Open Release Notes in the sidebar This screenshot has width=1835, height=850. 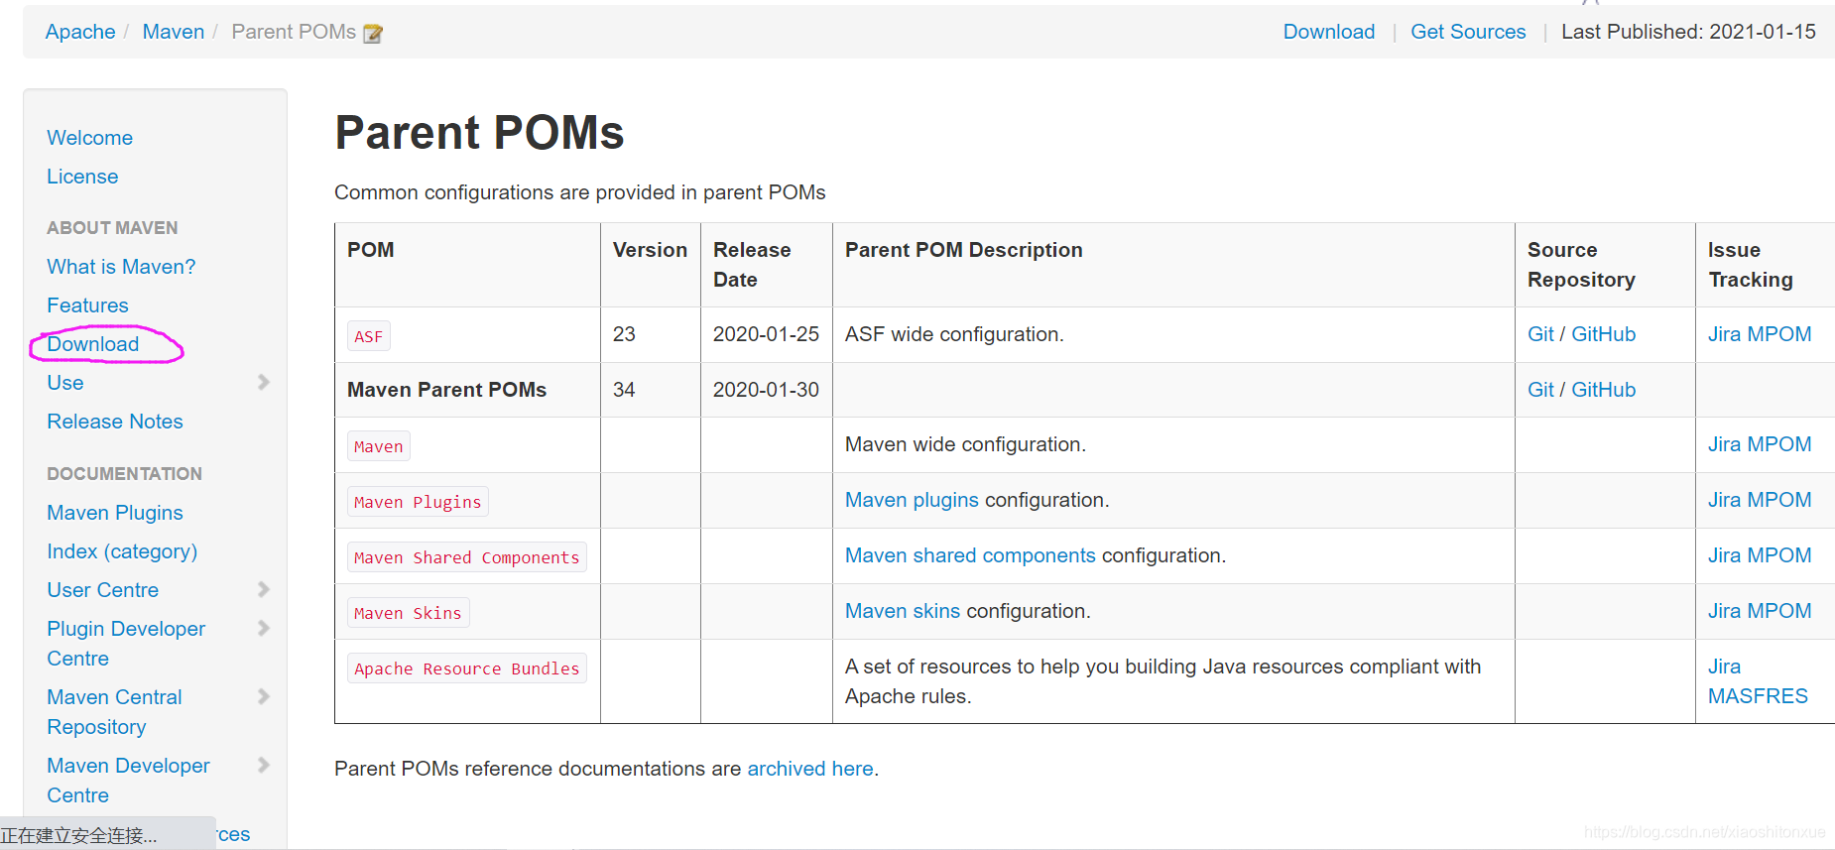(115, 422)
